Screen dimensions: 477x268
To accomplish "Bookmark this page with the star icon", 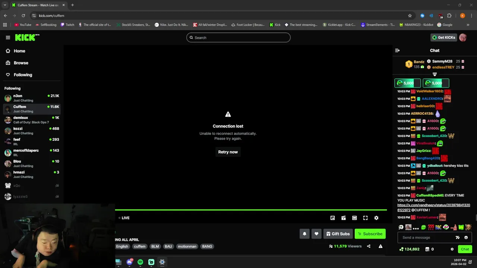I will (410, 16).
